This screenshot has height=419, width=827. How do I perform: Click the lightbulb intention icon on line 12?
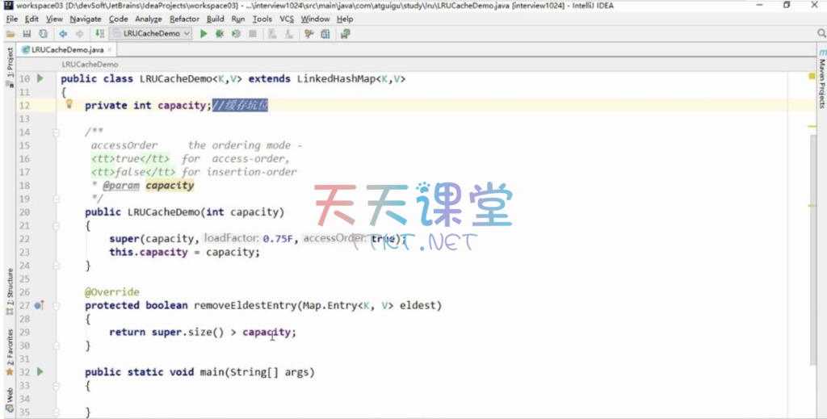[x=69, y=104]
